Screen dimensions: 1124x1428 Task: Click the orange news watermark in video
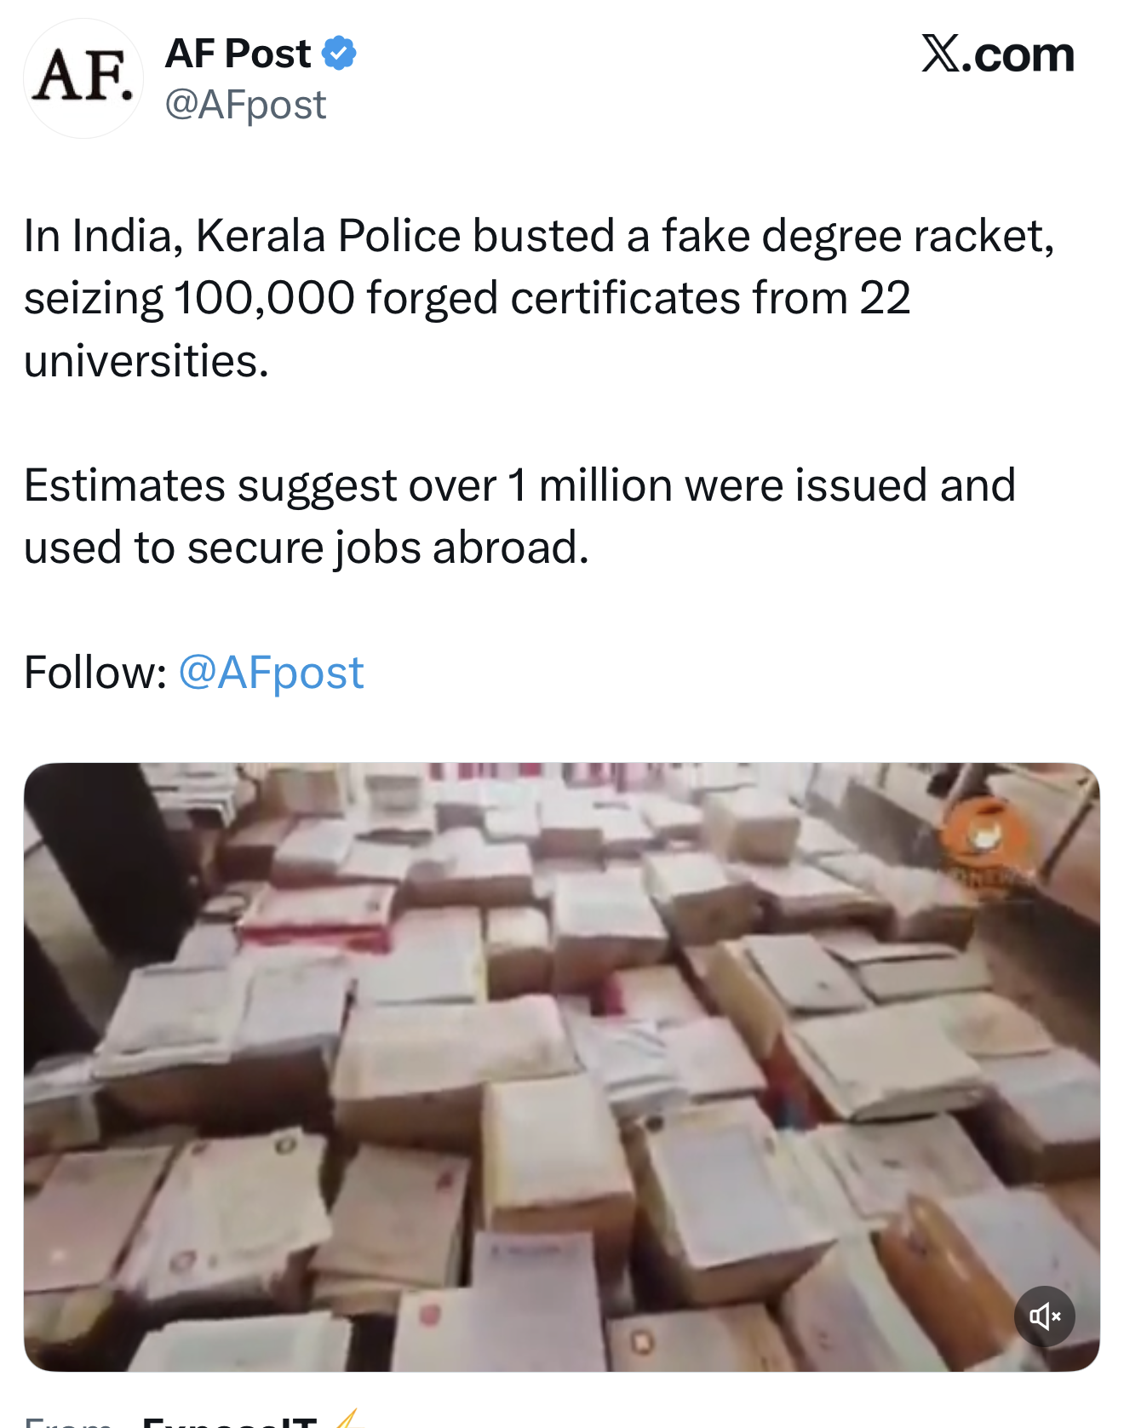tap(986, 839)
